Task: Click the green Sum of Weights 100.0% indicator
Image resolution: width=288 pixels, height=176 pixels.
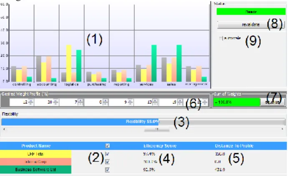Action: pyautogui.click(x=237, y=102)
